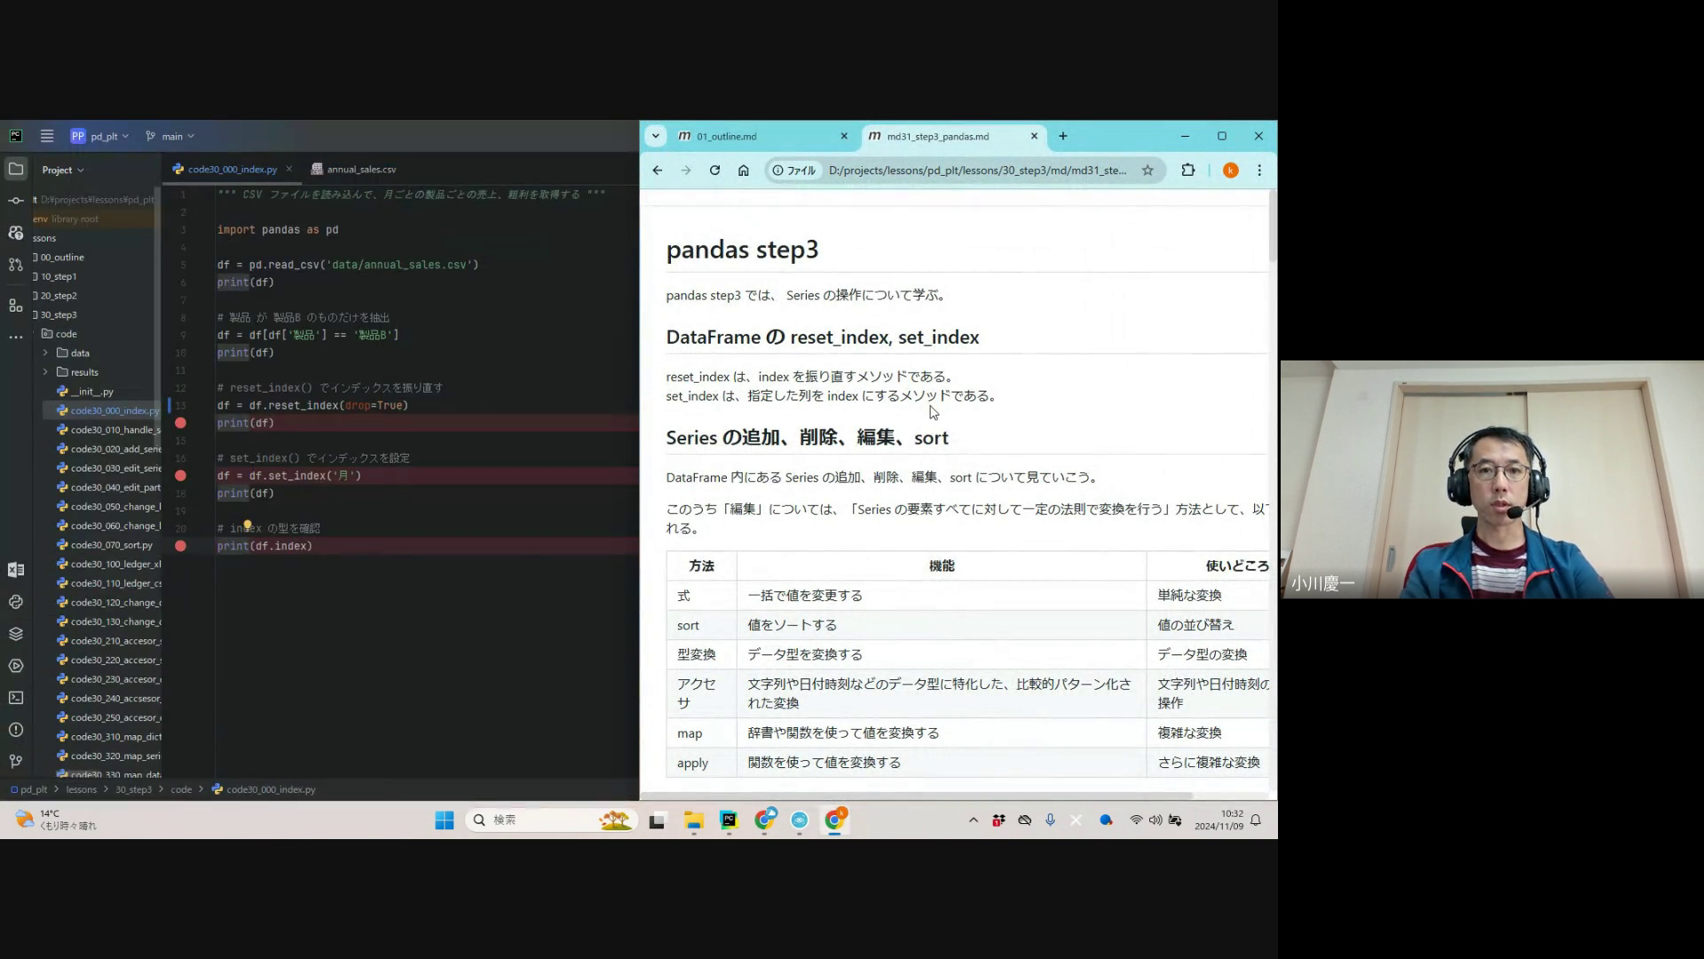Open the main branch dropdown

click(171, 137)
